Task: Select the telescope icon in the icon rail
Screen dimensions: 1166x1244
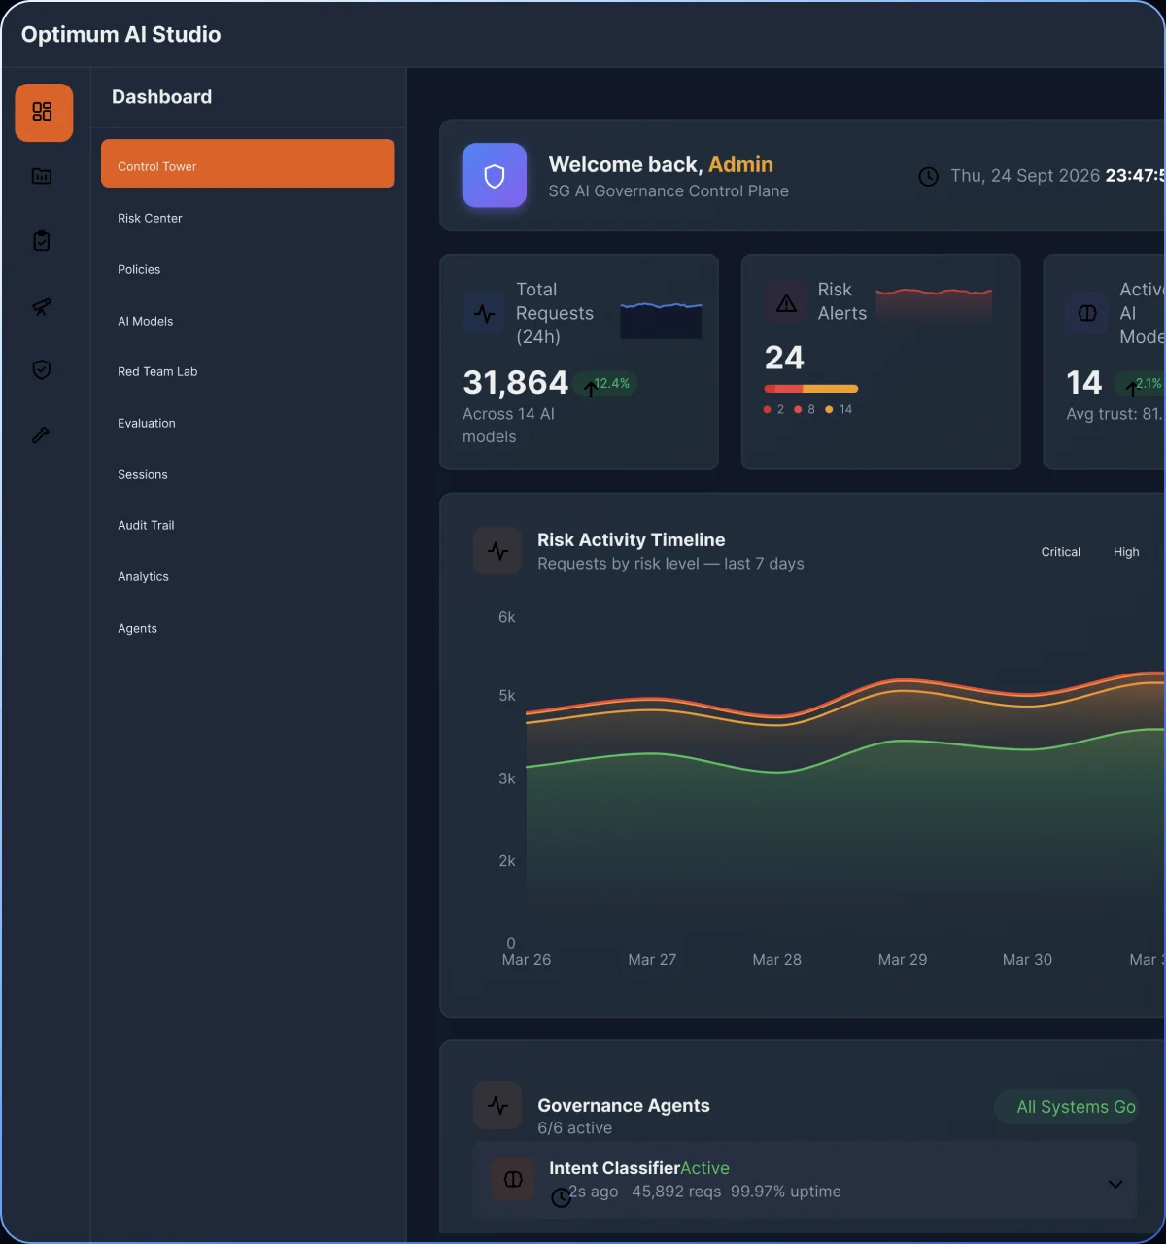Action: pos(42,306)
